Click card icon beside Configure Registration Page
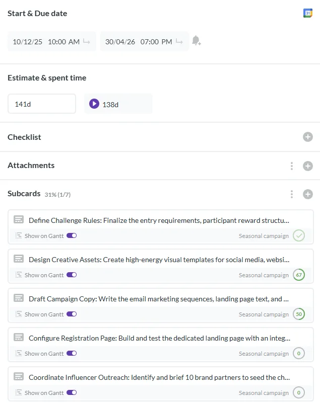This screenshot has width=320, height=404. point(19,337)
